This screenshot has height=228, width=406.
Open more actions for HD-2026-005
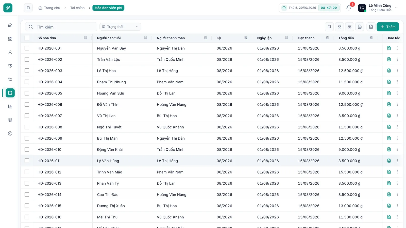tap(397, 93)
